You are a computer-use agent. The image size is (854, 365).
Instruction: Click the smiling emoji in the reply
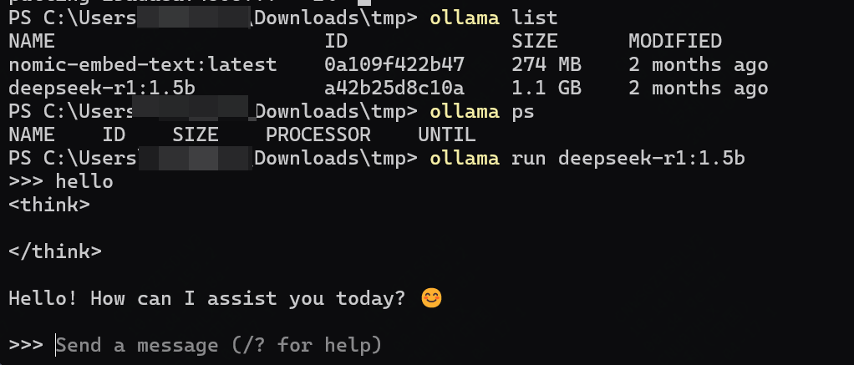pos(432,298)
